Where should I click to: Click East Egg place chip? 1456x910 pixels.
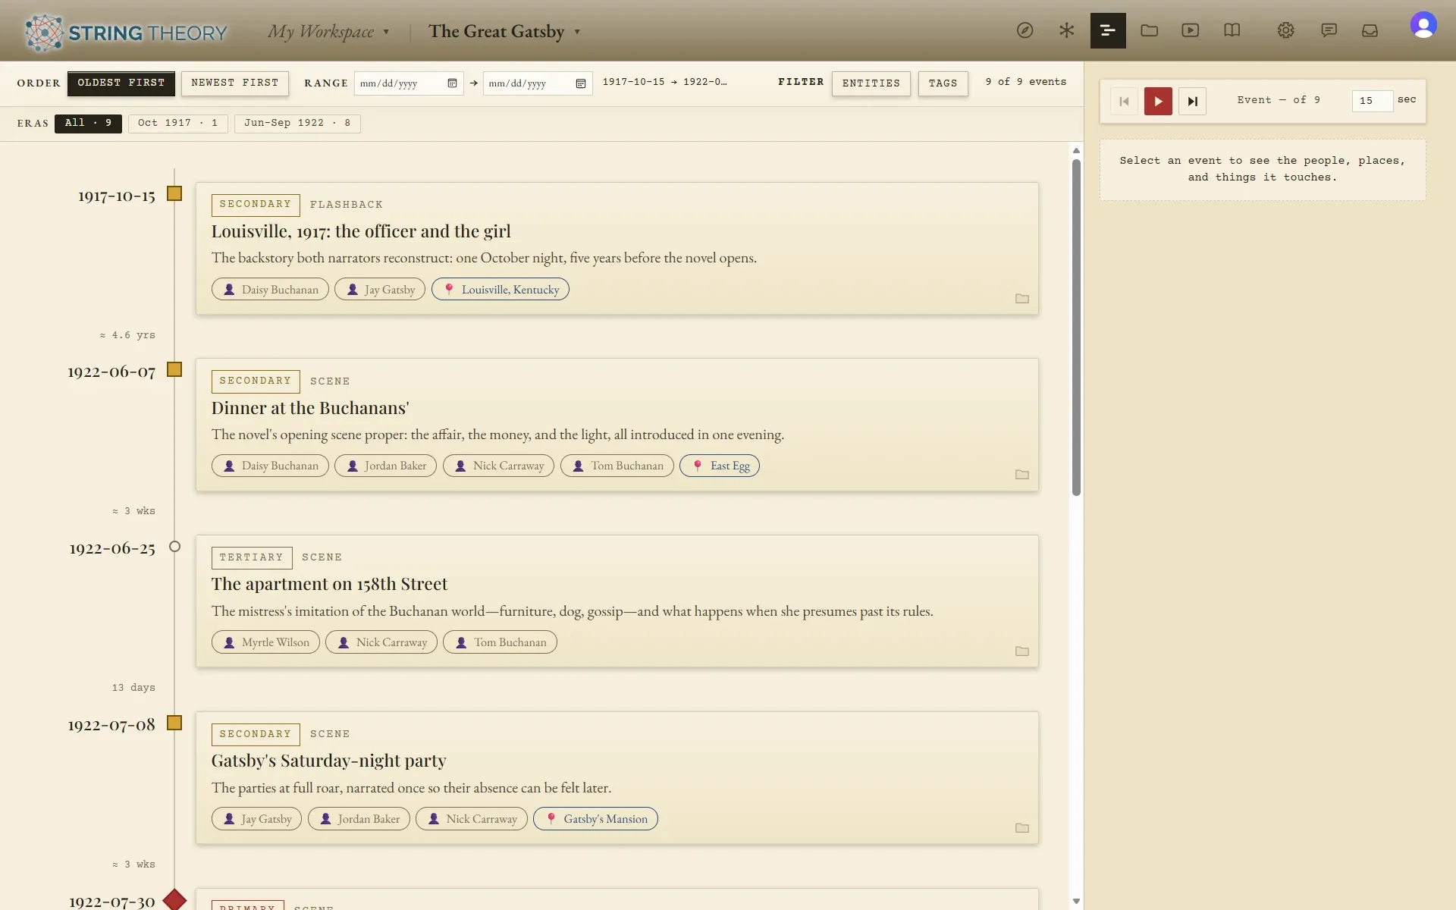point(720,466)
